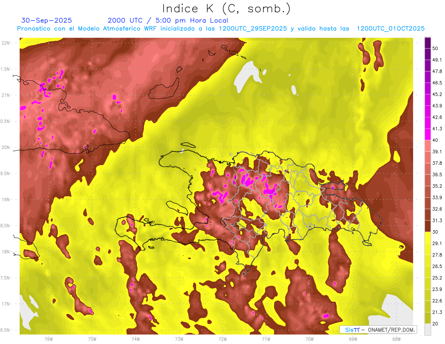Image resolution: width=445 pixels, height=344 pixels.
Task: Click the ONAMET/REP.DOM. credit box
Action: coord(389,330)
